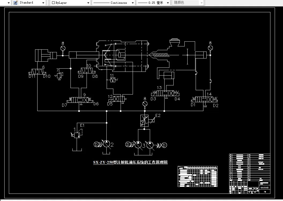Click the D10 solenoid label
283x201 pixels.
[47, 76]
